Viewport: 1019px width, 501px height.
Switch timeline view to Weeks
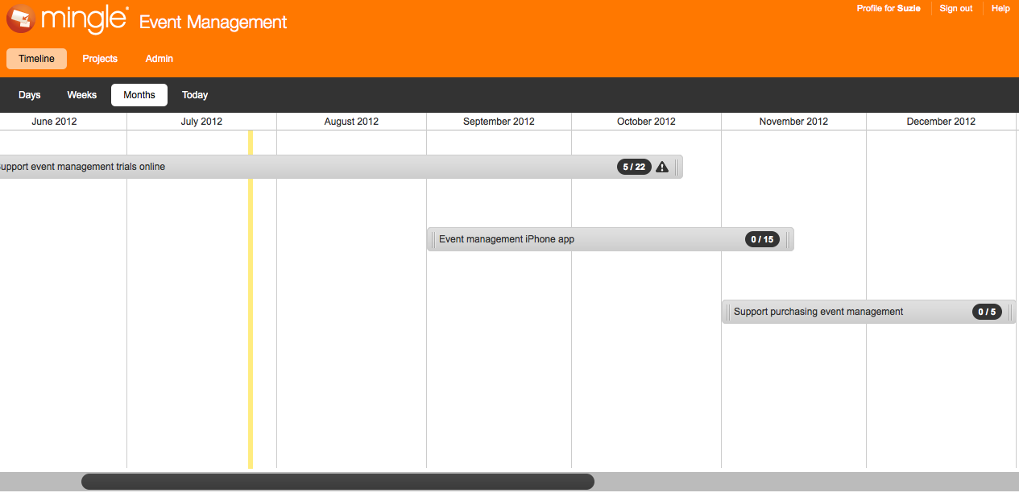pyautogui.click(x=81, y=94)
